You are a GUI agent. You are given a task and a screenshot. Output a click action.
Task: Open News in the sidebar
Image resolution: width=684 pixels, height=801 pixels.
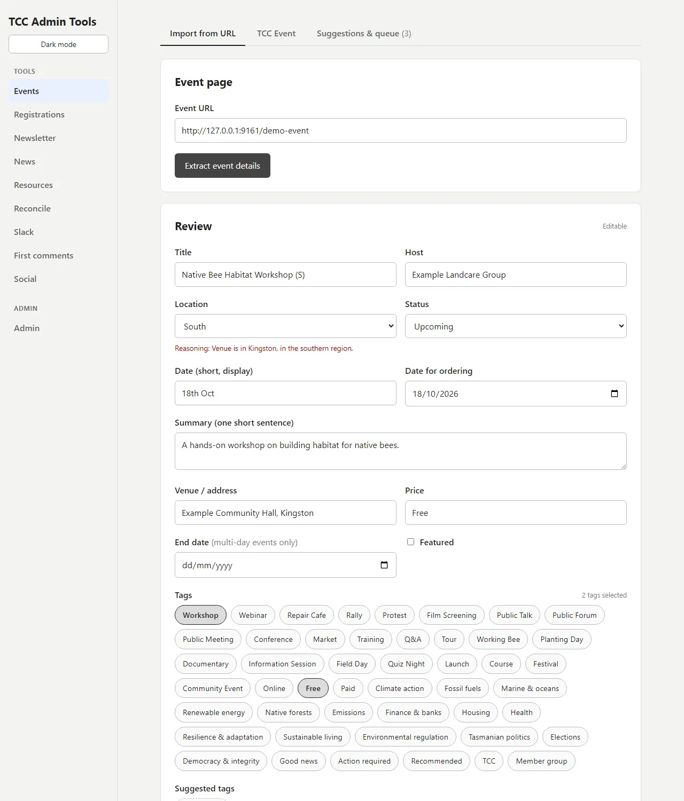point(58,162)
